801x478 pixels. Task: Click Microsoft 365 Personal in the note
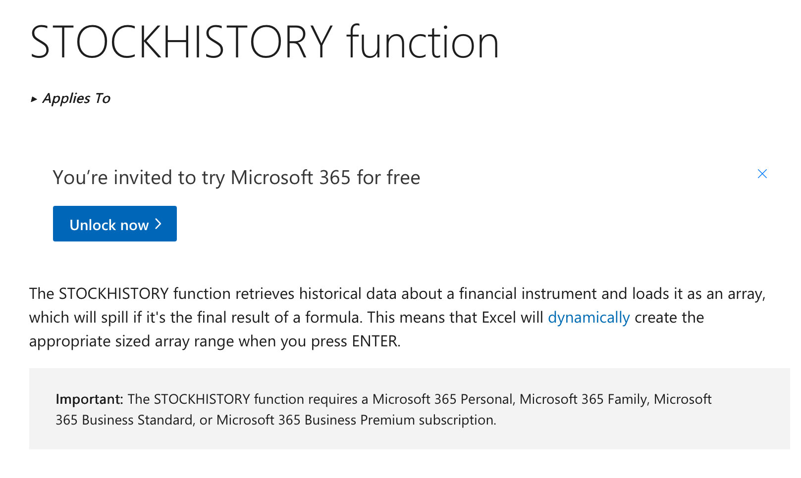pos(442,399)
